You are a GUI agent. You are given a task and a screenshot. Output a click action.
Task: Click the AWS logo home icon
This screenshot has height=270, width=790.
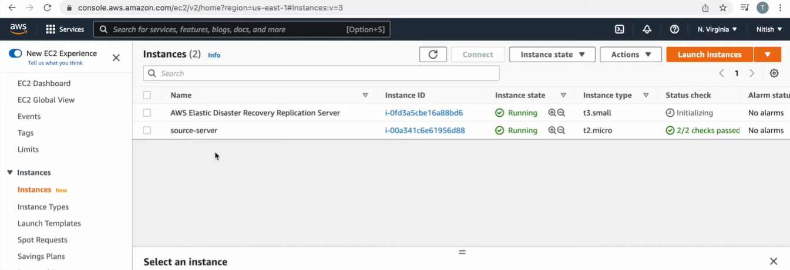click(x=19, y=29)
